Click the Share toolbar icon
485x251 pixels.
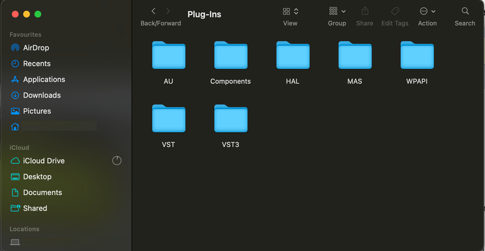365,11
